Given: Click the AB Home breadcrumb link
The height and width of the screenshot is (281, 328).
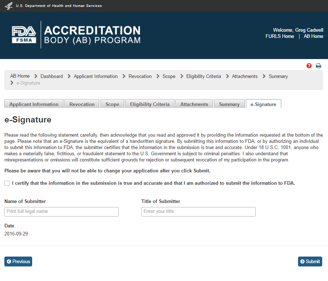Looking at the screenshot, I should click(x=20, y=76).
